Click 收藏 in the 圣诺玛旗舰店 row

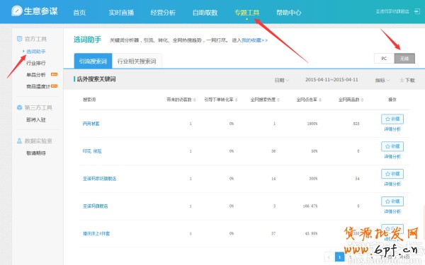pyautogui.click(x=392, y=201)
